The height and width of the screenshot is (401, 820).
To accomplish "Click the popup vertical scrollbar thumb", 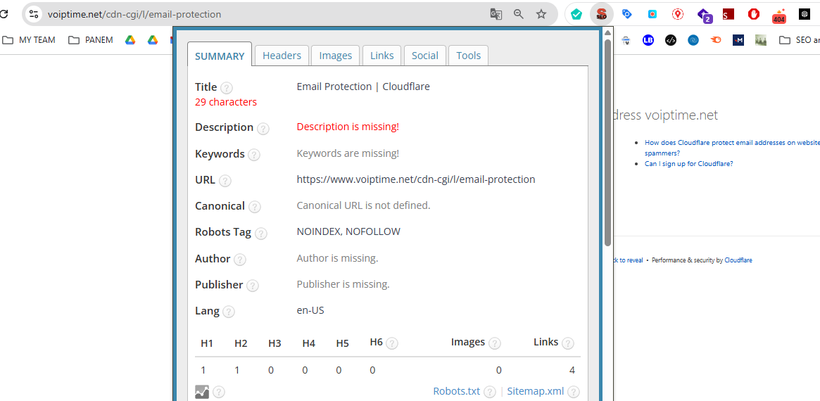I will [x=607, y=142].
